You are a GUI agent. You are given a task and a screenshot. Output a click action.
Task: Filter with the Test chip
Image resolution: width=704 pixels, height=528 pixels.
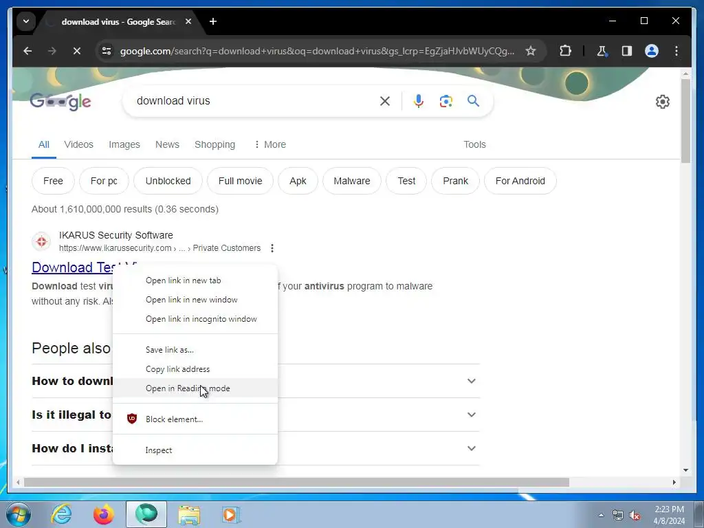tap(406, 181)
